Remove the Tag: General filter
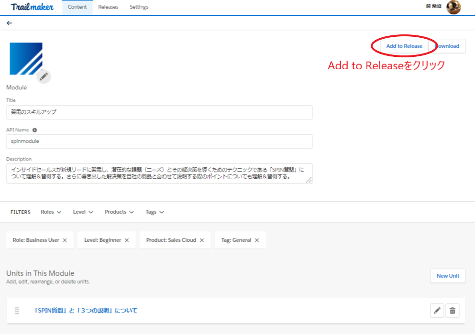The image size is (475, 334). click(257, 240)
